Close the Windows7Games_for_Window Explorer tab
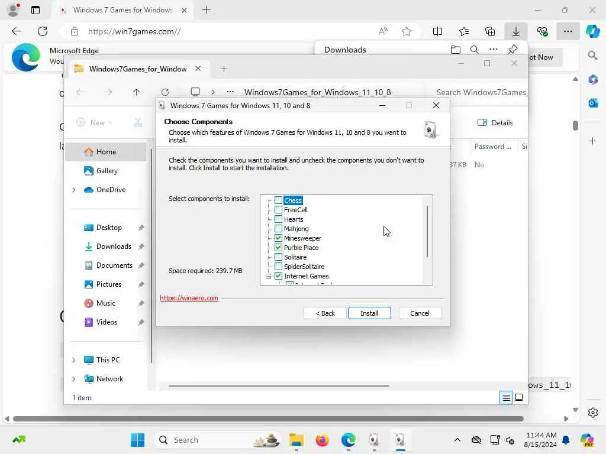This screenshot has width=606, height=454. click(x=198, y=69)
